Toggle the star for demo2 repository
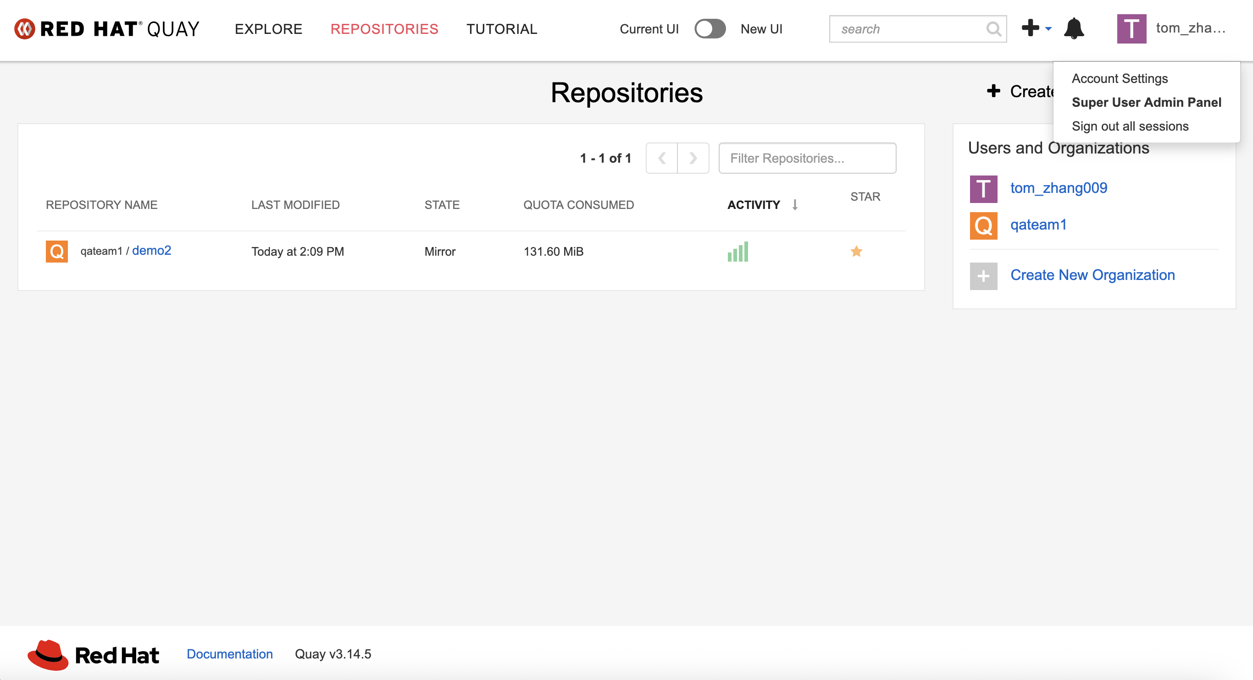 (x=856, y=251)
